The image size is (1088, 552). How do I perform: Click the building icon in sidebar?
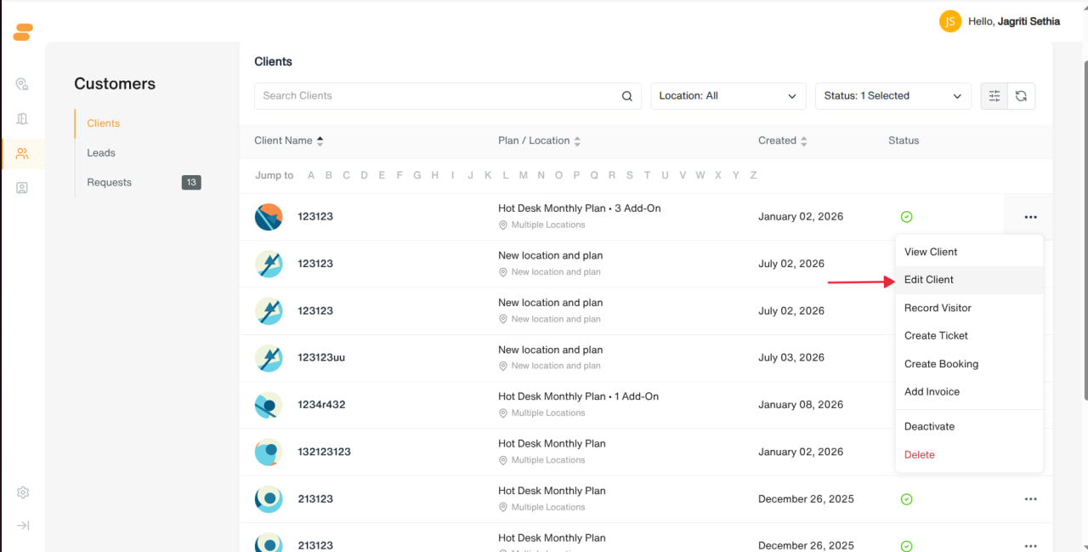click(x=23, y=119)
